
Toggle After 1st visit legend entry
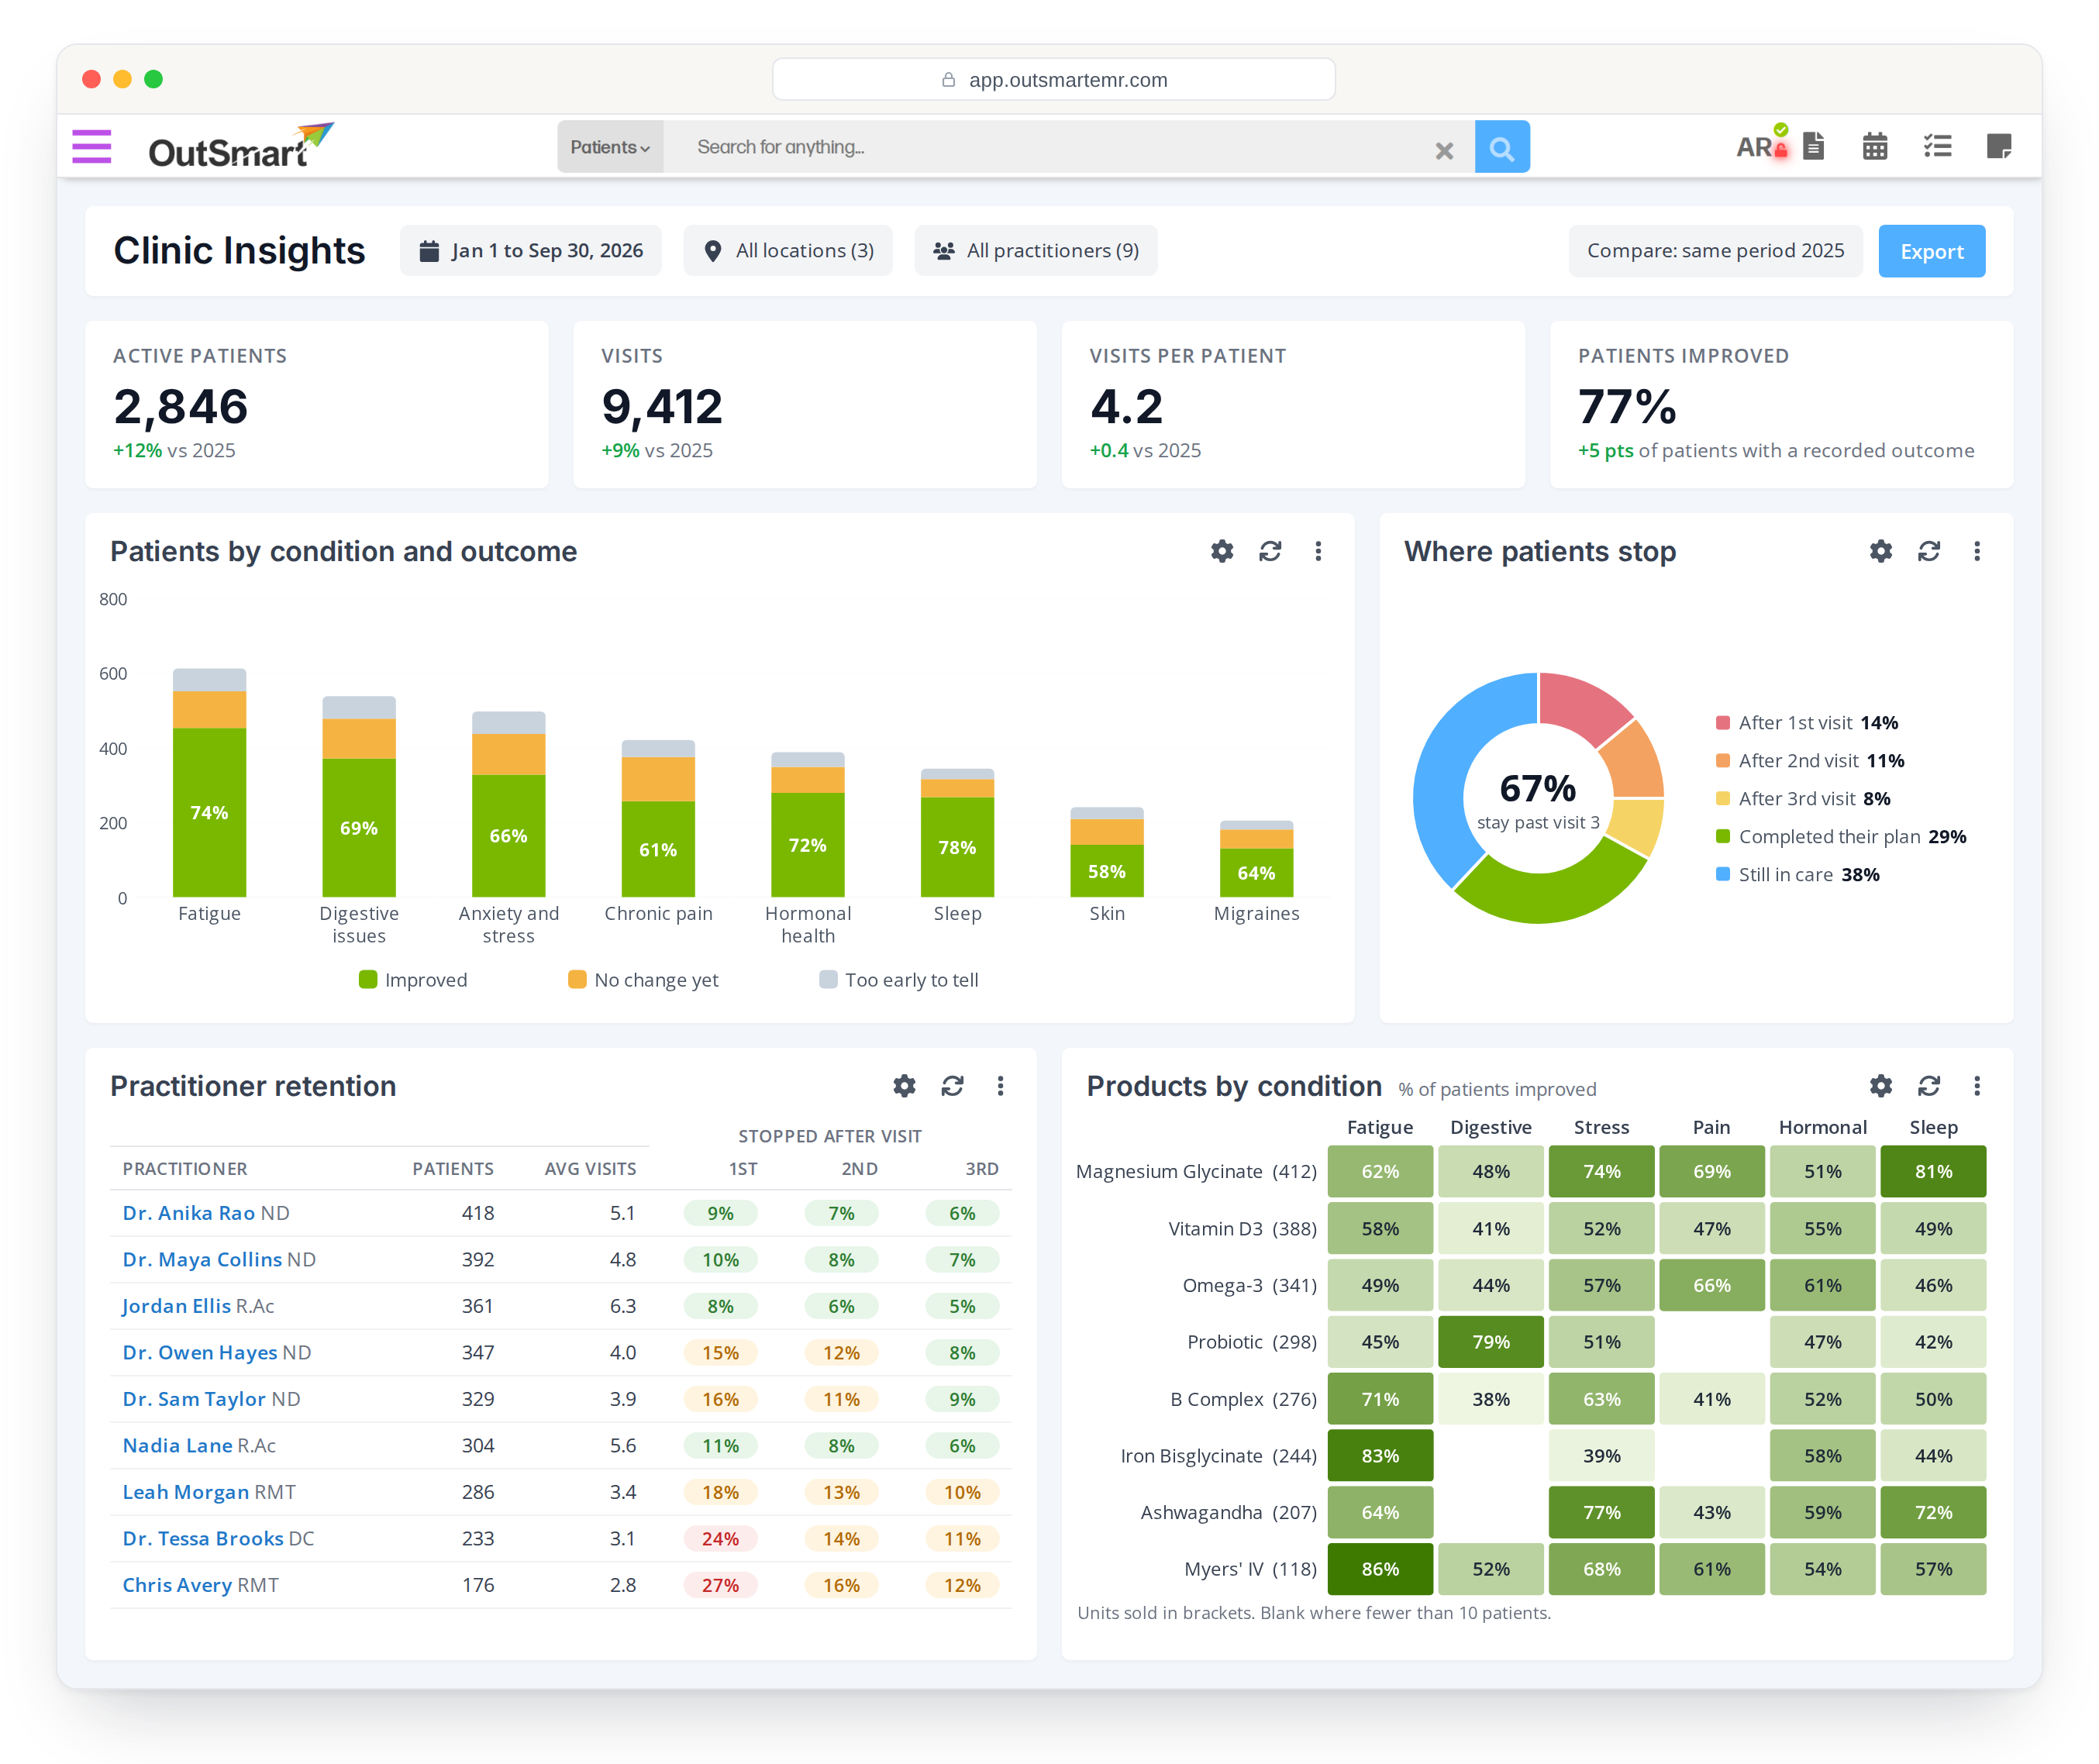[x=1806, y=723]
